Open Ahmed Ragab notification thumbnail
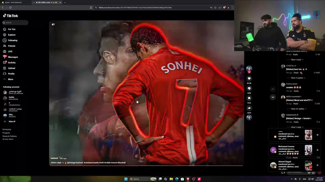The width and height of the screenshot is (325, 182). (x=308, y=165)
